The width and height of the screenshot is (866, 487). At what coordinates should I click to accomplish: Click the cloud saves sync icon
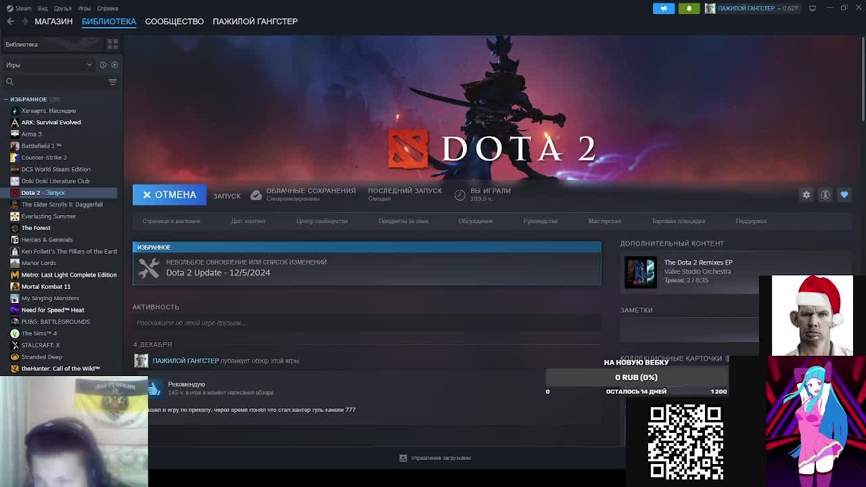pos(256,195)
